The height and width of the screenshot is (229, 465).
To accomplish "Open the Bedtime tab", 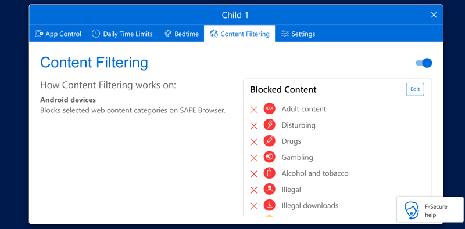I will click(181, 34).
